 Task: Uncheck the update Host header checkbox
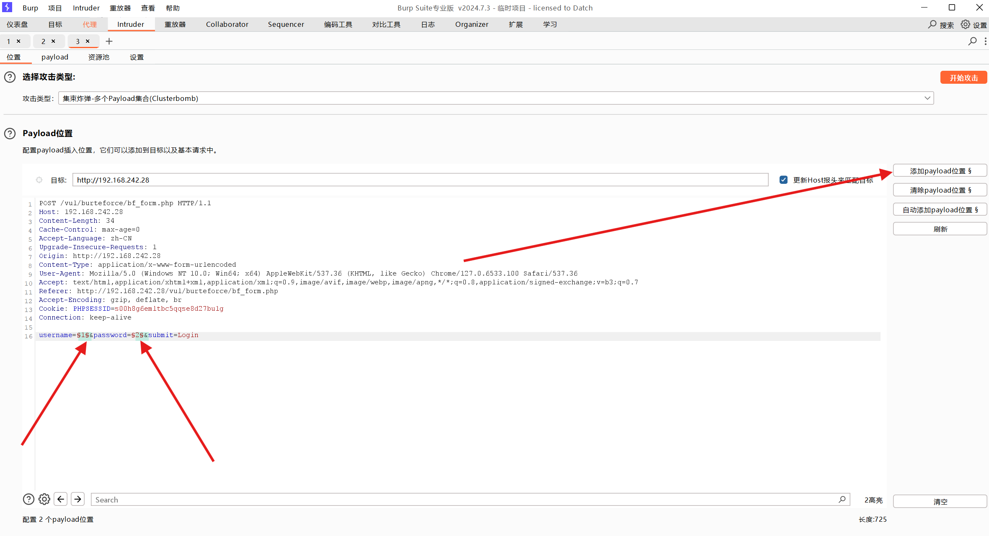pyautogui.click(x=783, y=180)
